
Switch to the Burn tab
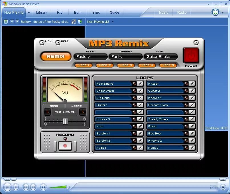pos(78,13)
